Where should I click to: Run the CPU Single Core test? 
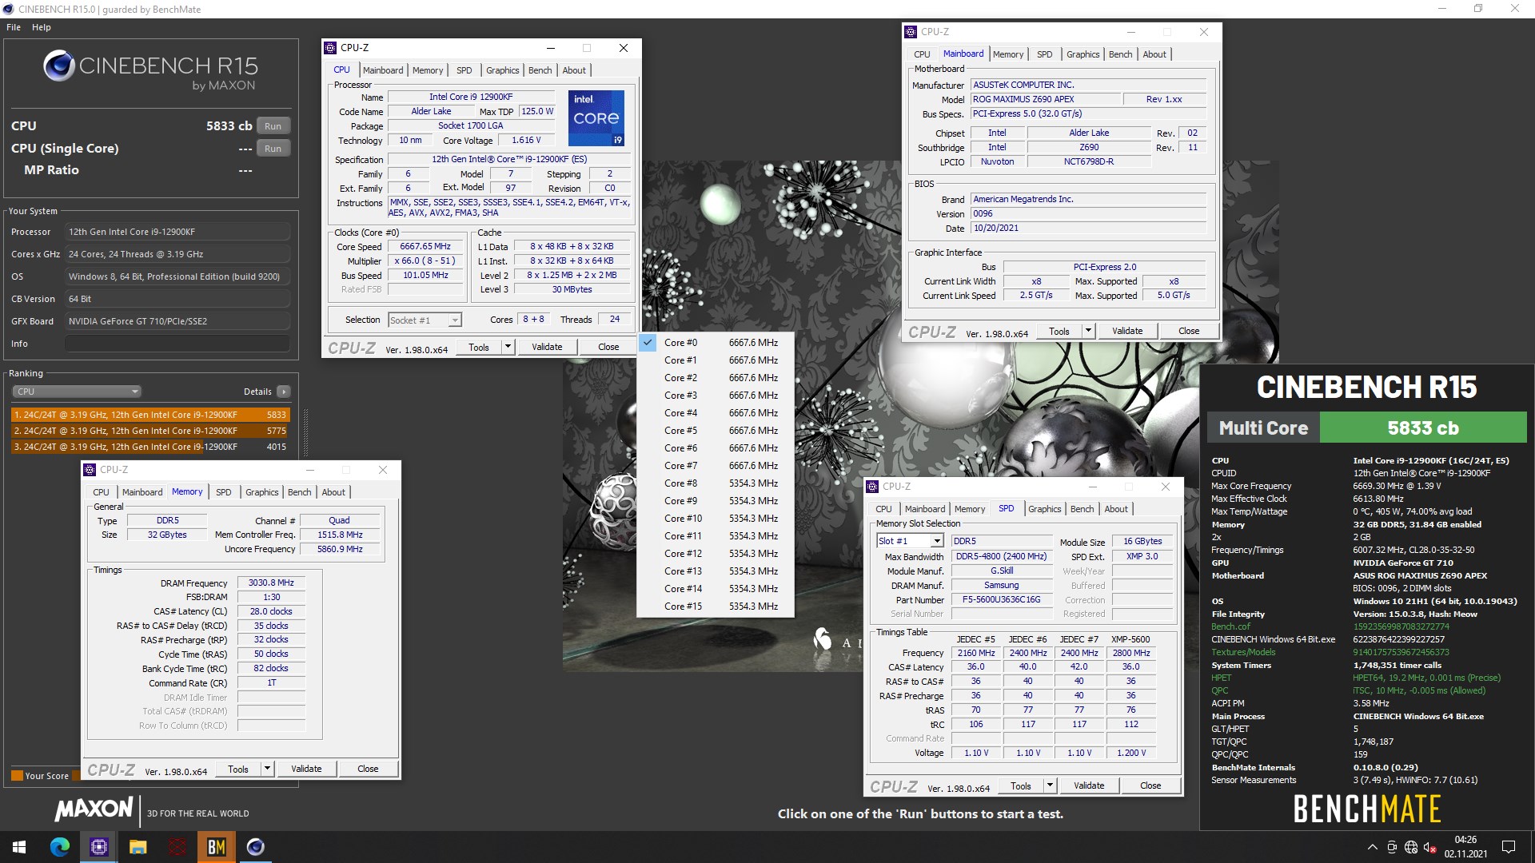click(x=273, y=149)
